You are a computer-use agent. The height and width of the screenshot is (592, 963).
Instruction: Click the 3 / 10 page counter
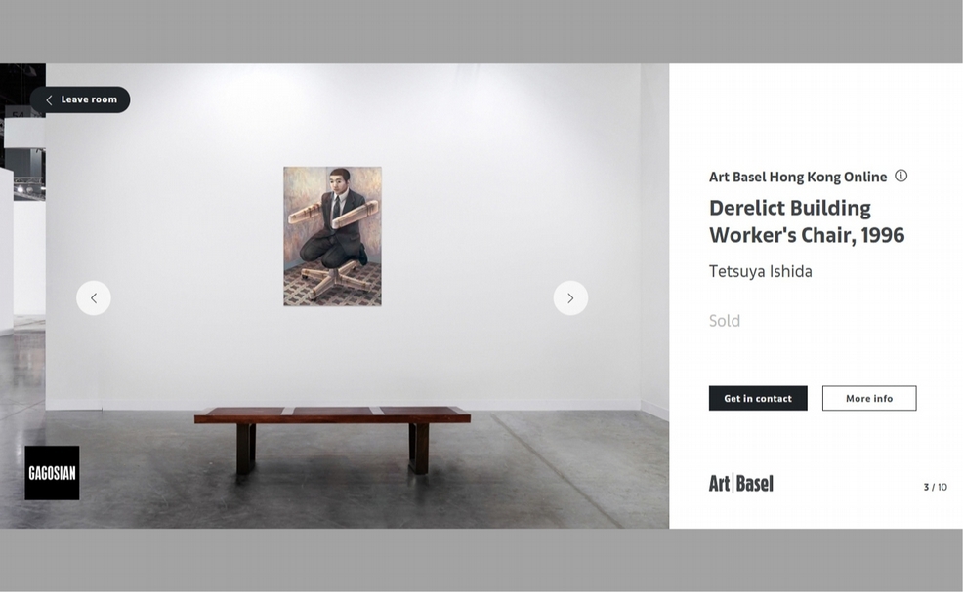pos(935,487)
